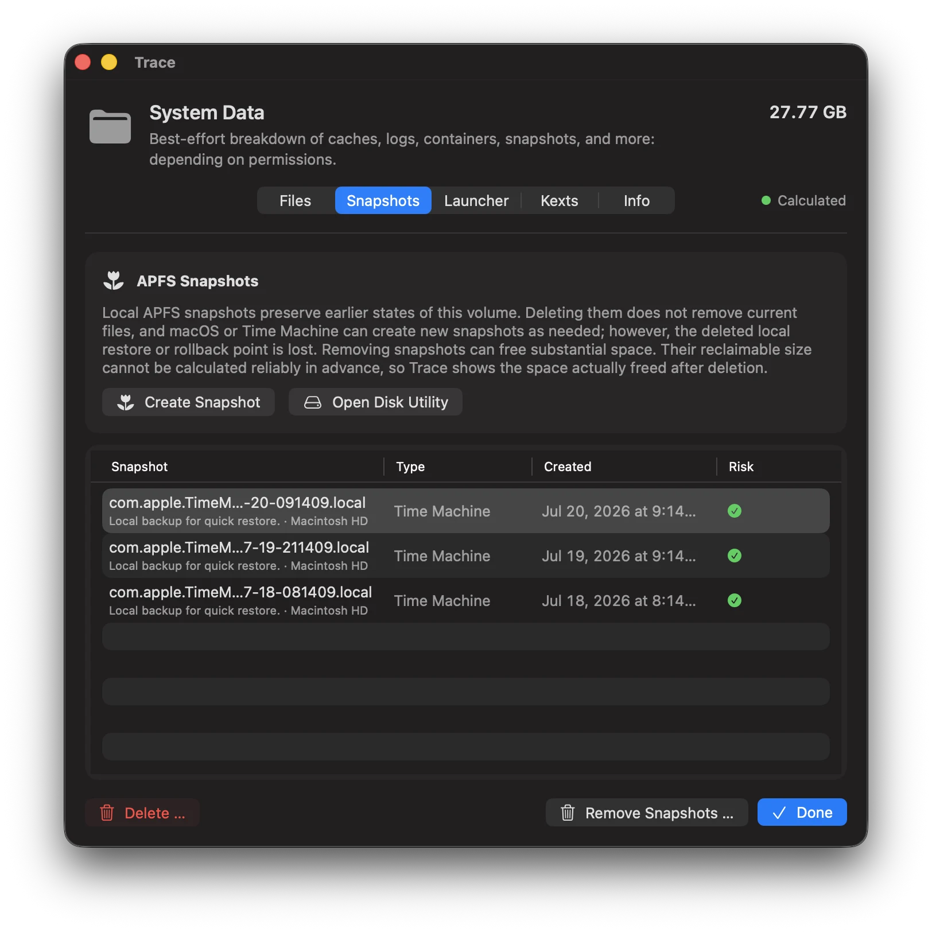This screenshot has height=932, width=932.
Task: Click the green risk checkmark for Jul 19 snapshot
Action: (734, 556)
